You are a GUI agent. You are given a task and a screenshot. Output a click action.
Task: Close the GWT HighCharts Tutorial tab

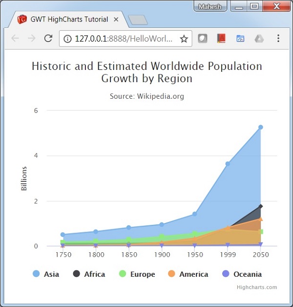click(x=116, y=20)
